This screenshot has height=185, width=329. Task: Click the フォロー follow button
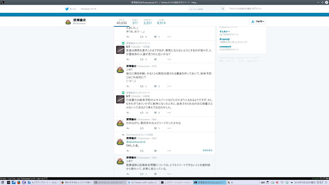(258, 22)
